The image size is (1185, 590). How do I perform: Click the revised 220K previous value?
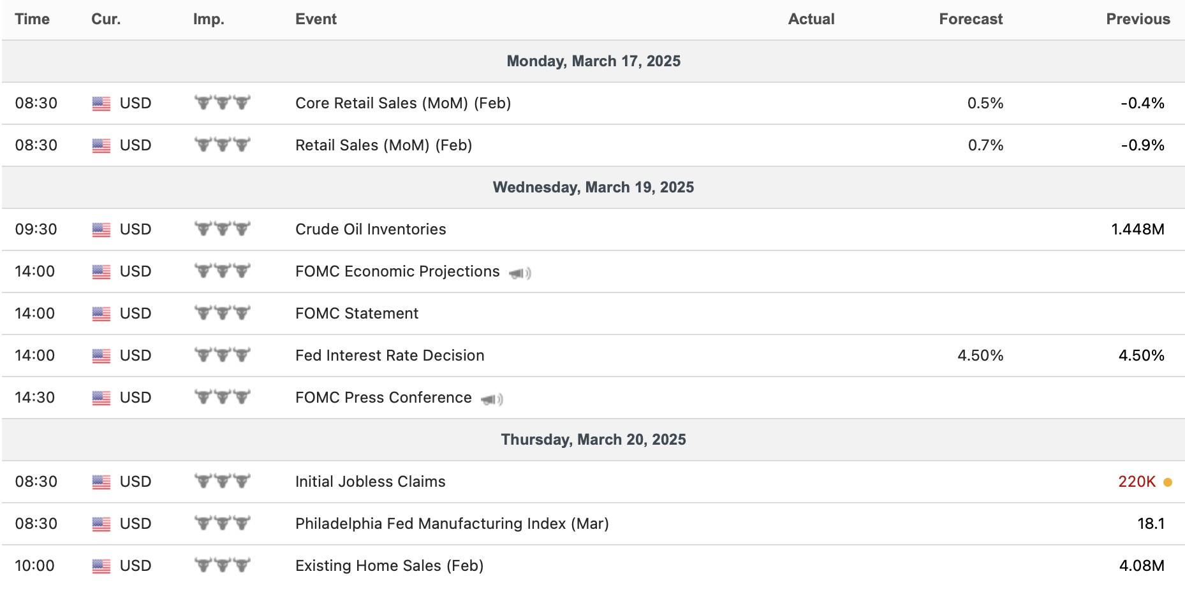point(1137,482)
